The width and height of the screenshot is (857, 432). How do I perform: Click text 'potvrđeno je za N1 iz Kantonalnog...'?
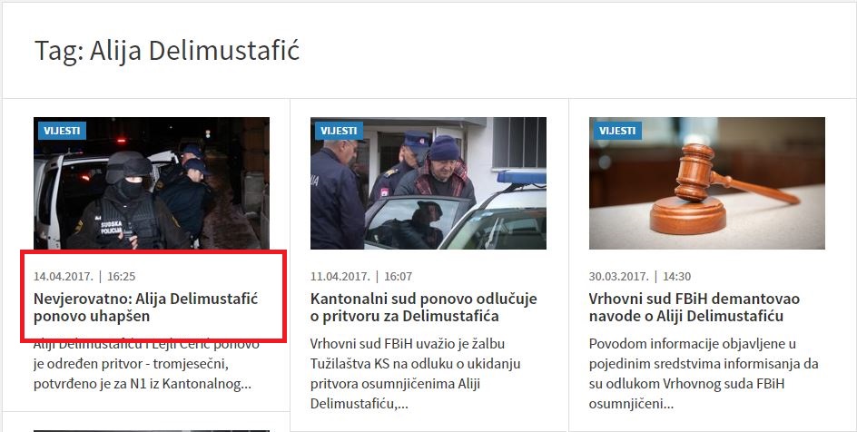pyautogui.click(x=143, y=384)
